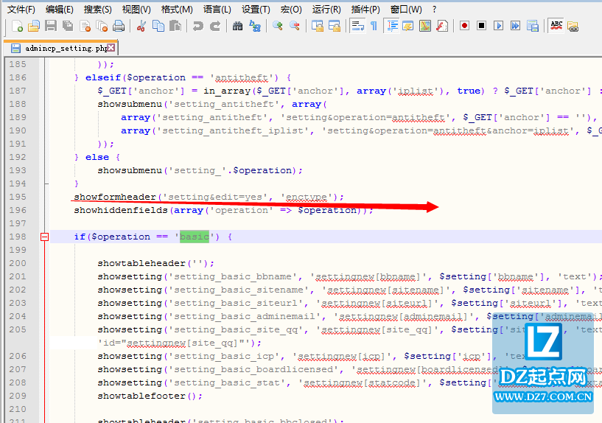Click the synchronize vertical scrolling icon
This screenshot has height=423, width=602.
point(317,26)
